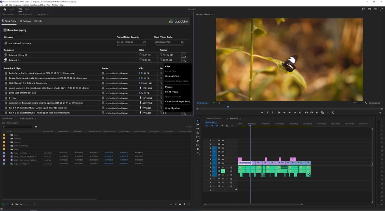Image resolution: width=385 pixels, height=211 pixels.
Task: Open Program monitor settings wrench
Action: pyautogui.click(x=366, y=103)
